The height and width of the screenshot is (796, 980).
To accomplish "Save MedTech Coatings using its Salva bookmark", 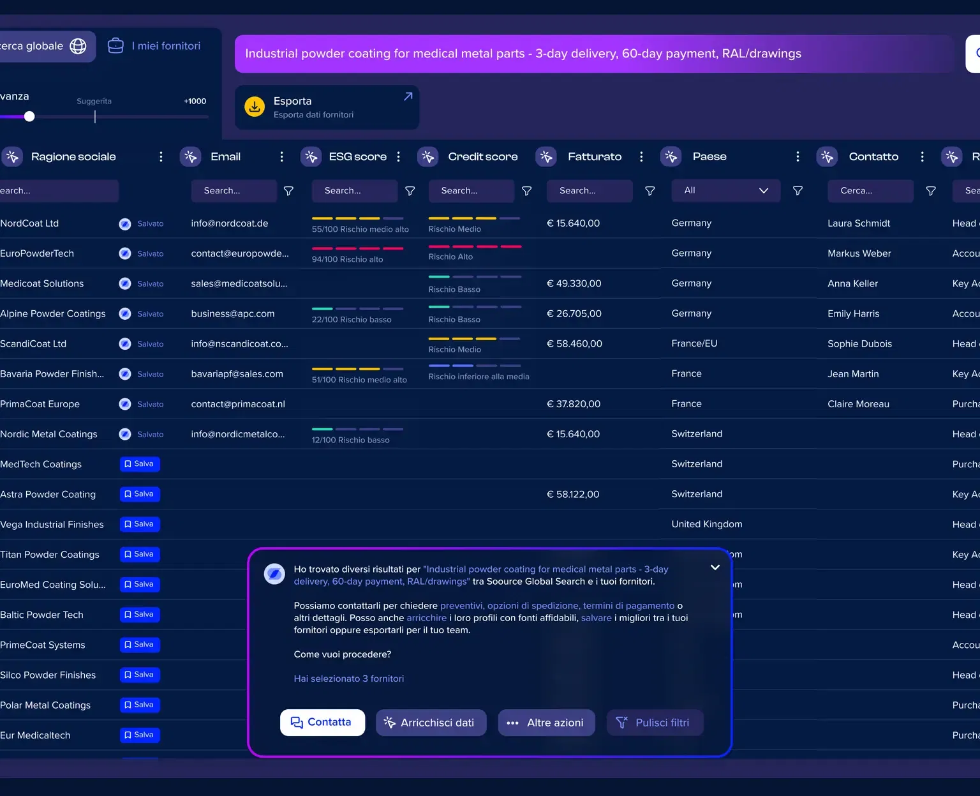I will click(139, 464).
